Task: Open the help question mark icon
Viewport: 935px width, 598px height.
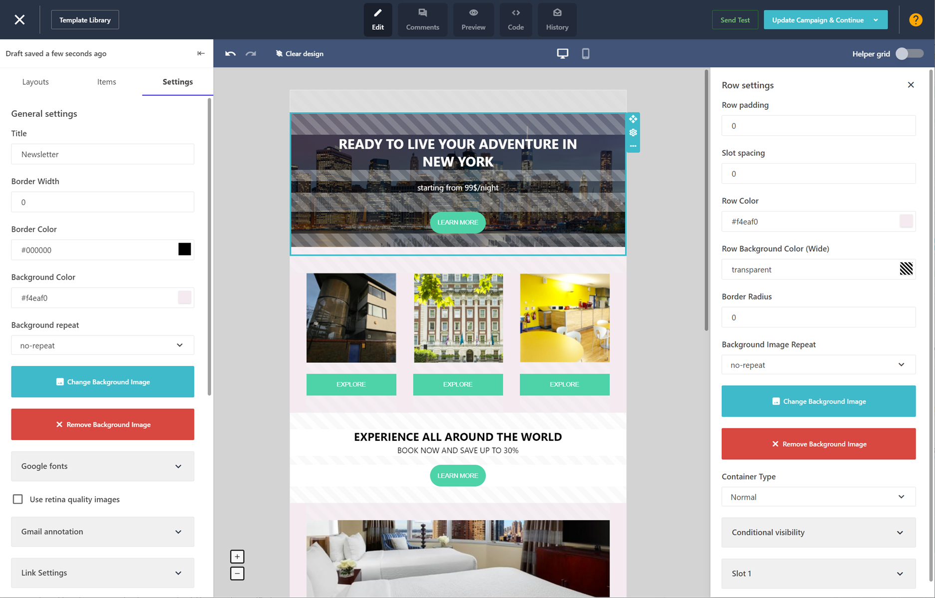Action: 916,20
